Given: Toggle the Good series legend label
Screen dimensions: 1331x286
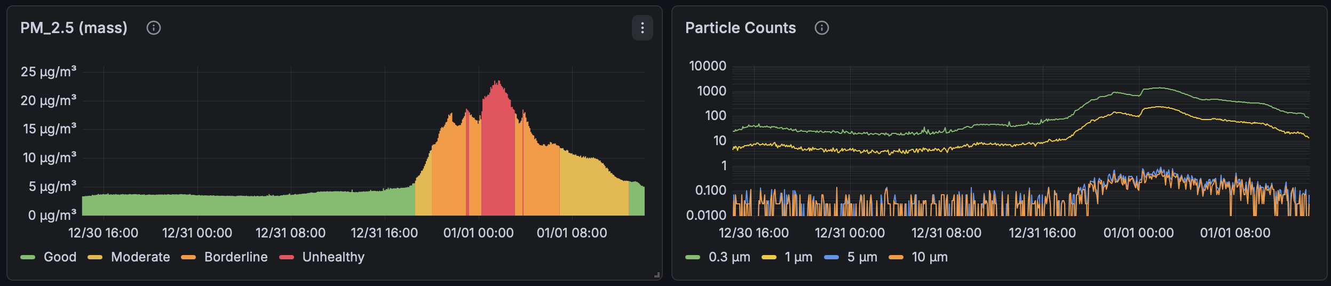Looking at the screenshot, I should pos(60,257).
